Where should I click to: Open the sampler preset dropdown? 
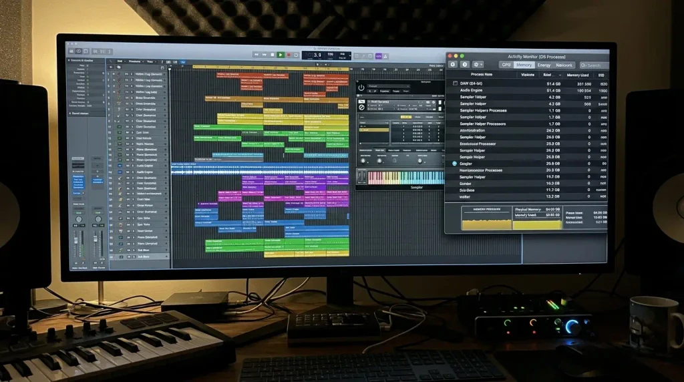tap(389, 86)
